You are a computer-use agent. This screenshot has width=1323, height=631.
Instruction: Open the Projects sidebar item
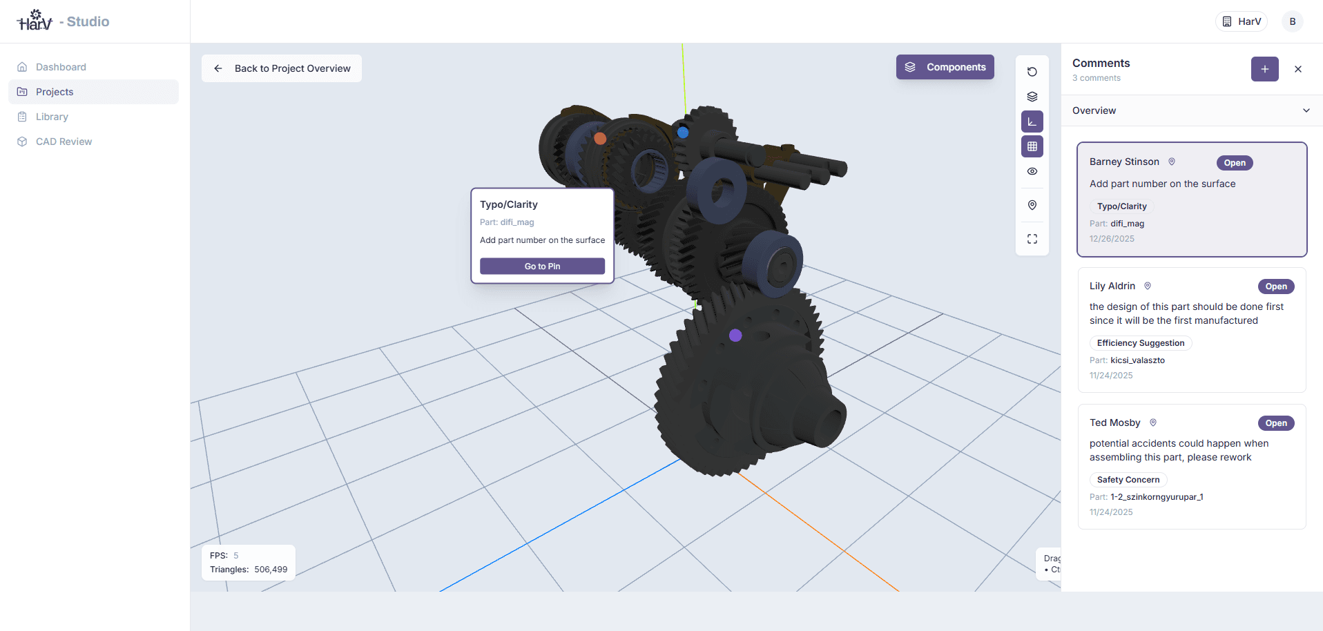[93, 92]
